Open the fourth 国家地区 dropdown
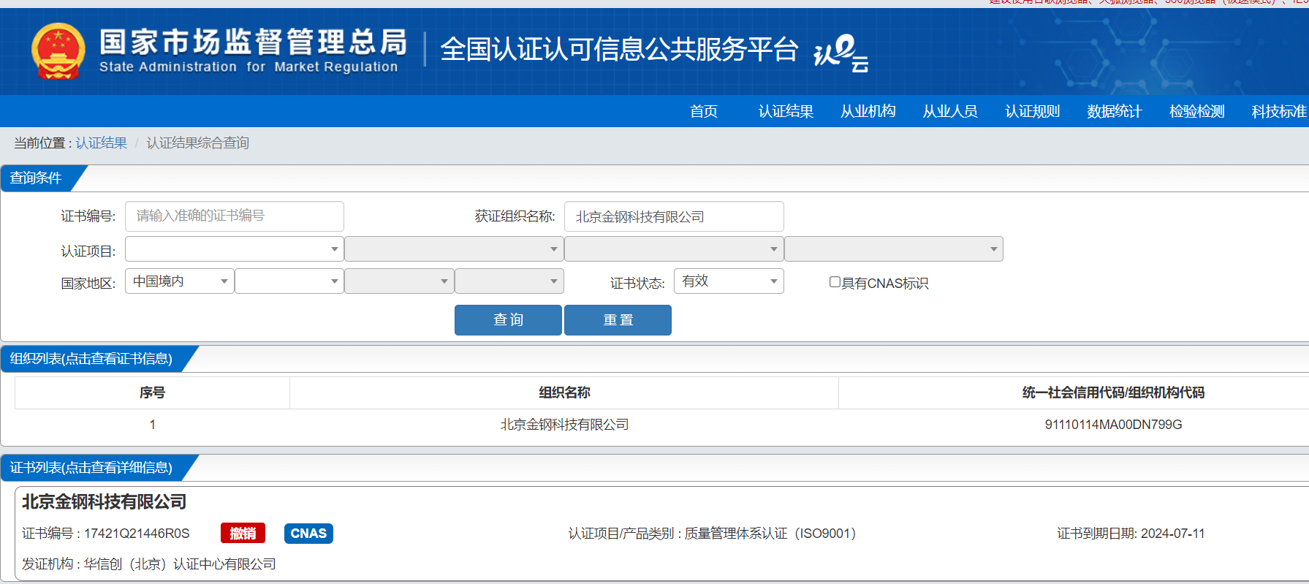The height and width of the screenshot is (584, 1309). (509, 281)
